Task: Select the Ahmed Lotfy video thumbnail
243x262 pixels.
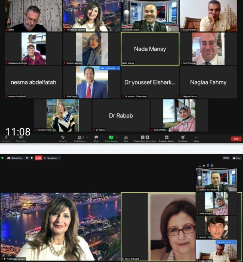Action: pos(216,227)
